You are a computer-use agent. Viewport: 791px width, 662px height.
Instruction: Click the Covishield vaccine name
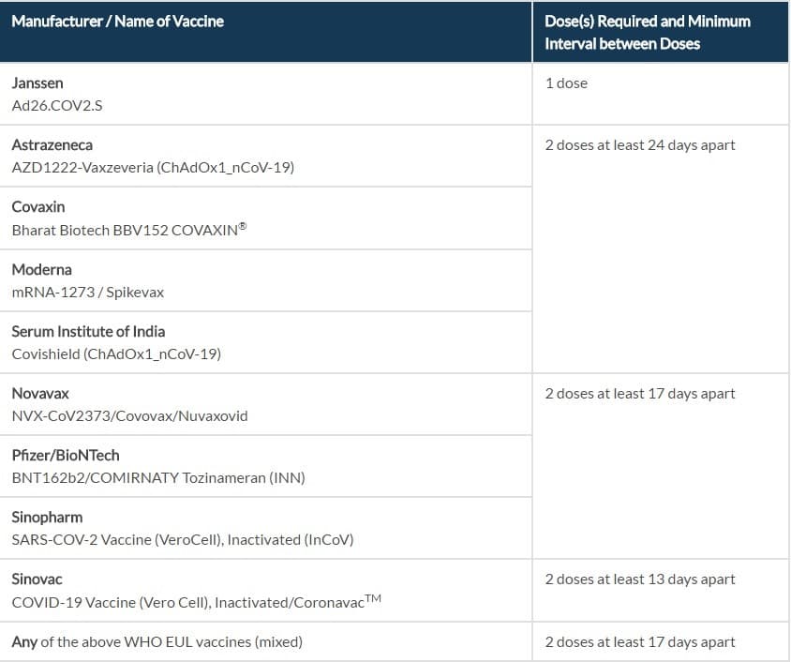[x=116, y=354]
